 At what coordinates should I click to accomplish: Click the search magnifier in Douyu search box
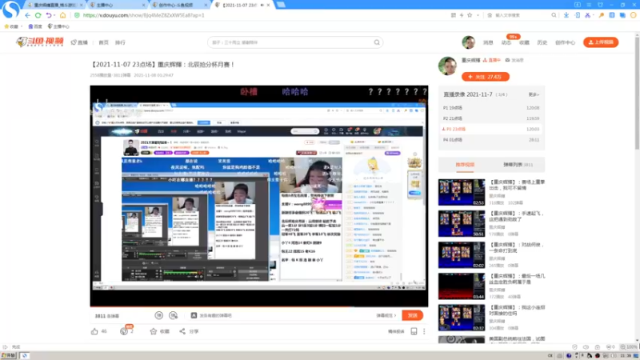pos(377,42)
